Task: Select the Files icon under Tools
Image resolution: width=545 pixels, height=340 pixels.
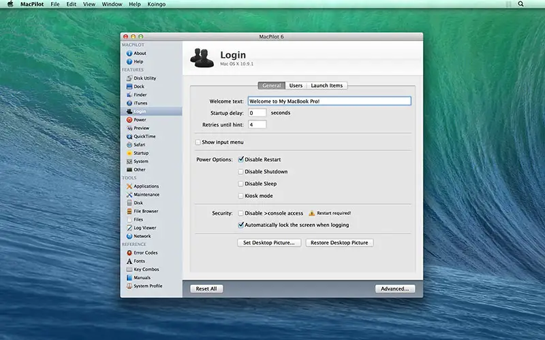Action: coord(129,220)
